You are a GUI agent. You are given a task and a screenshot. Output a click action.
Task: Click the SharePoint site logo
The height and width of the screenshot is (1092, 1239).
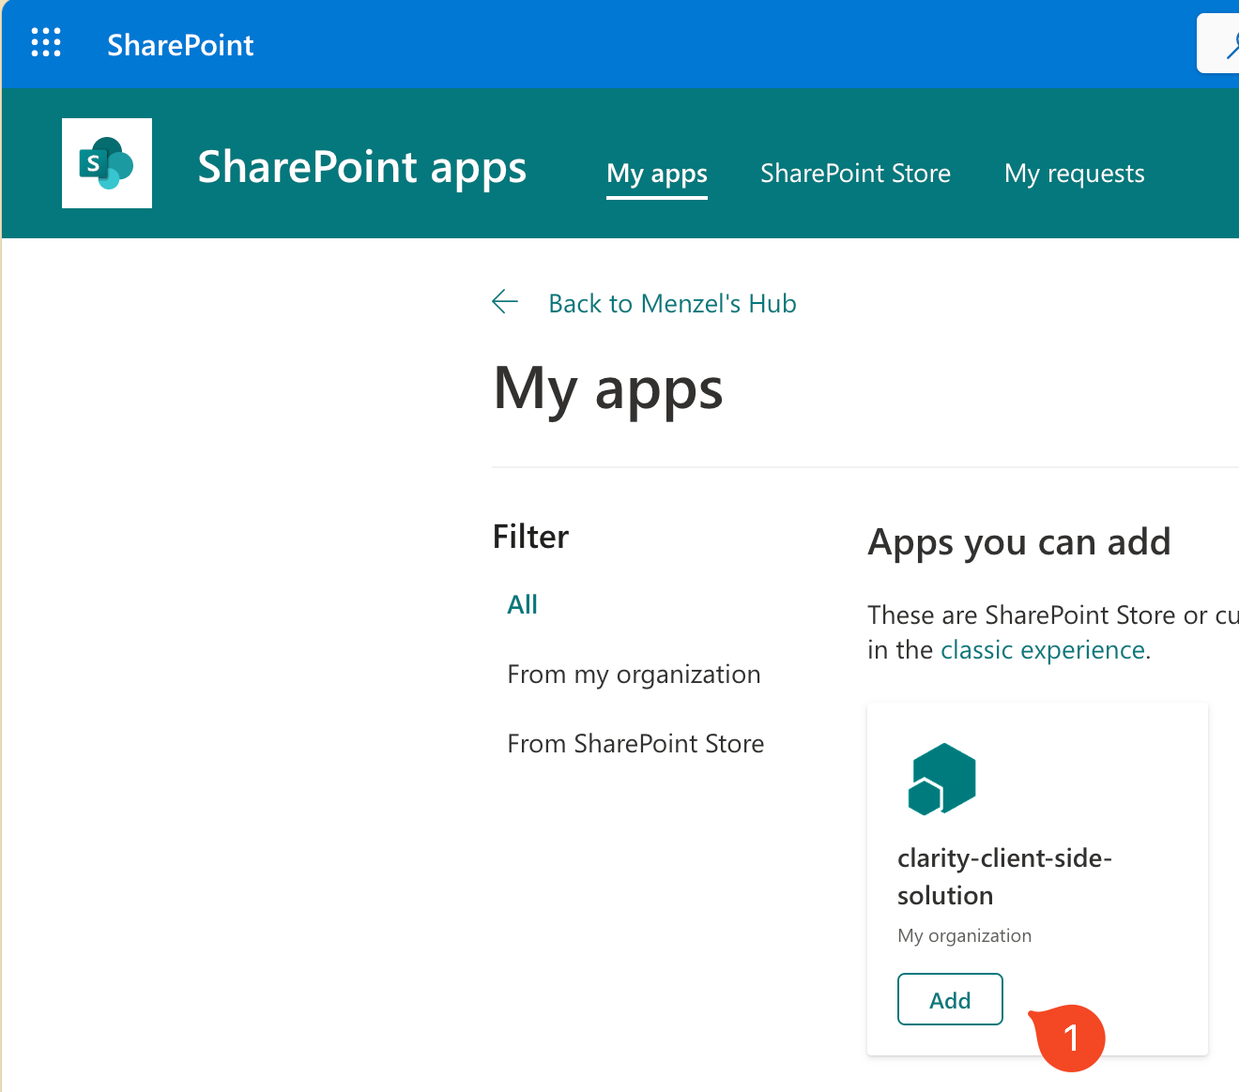point(107,163)
